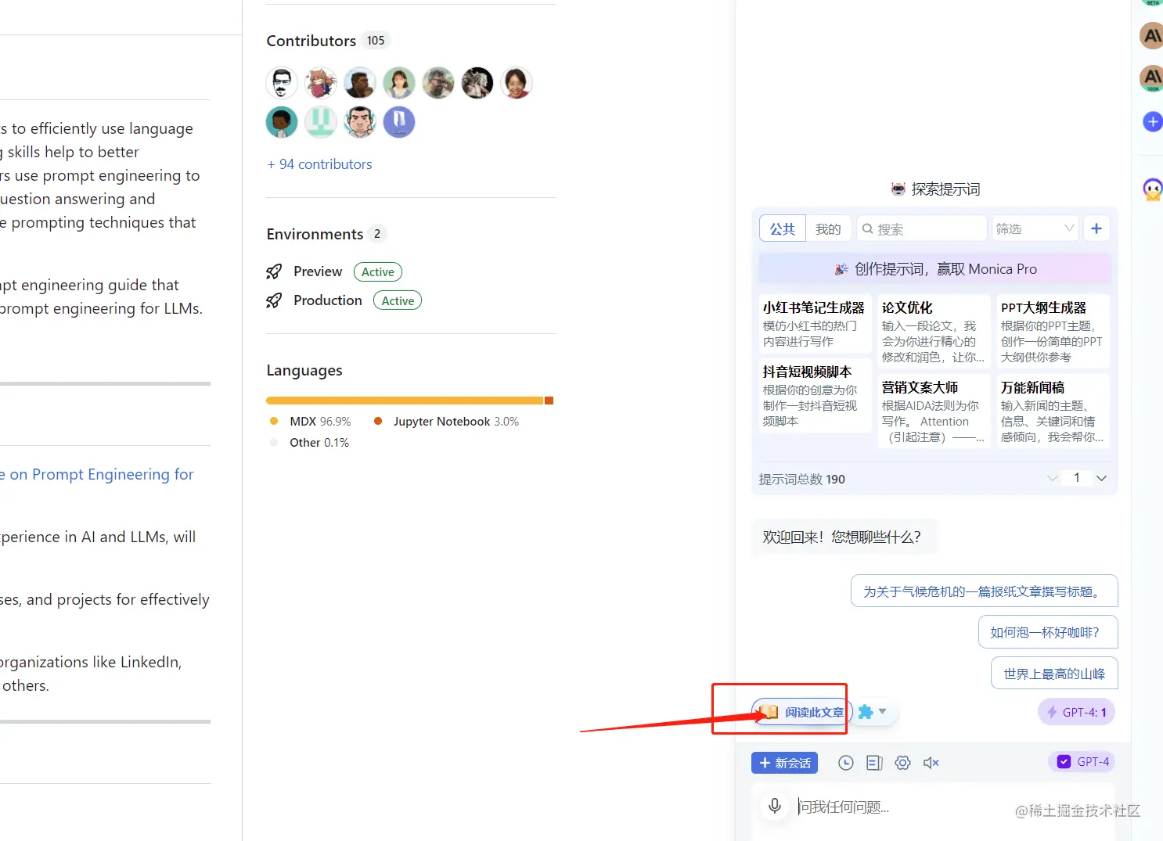Select the 公共 prompts tab

[x=783, y=228]
